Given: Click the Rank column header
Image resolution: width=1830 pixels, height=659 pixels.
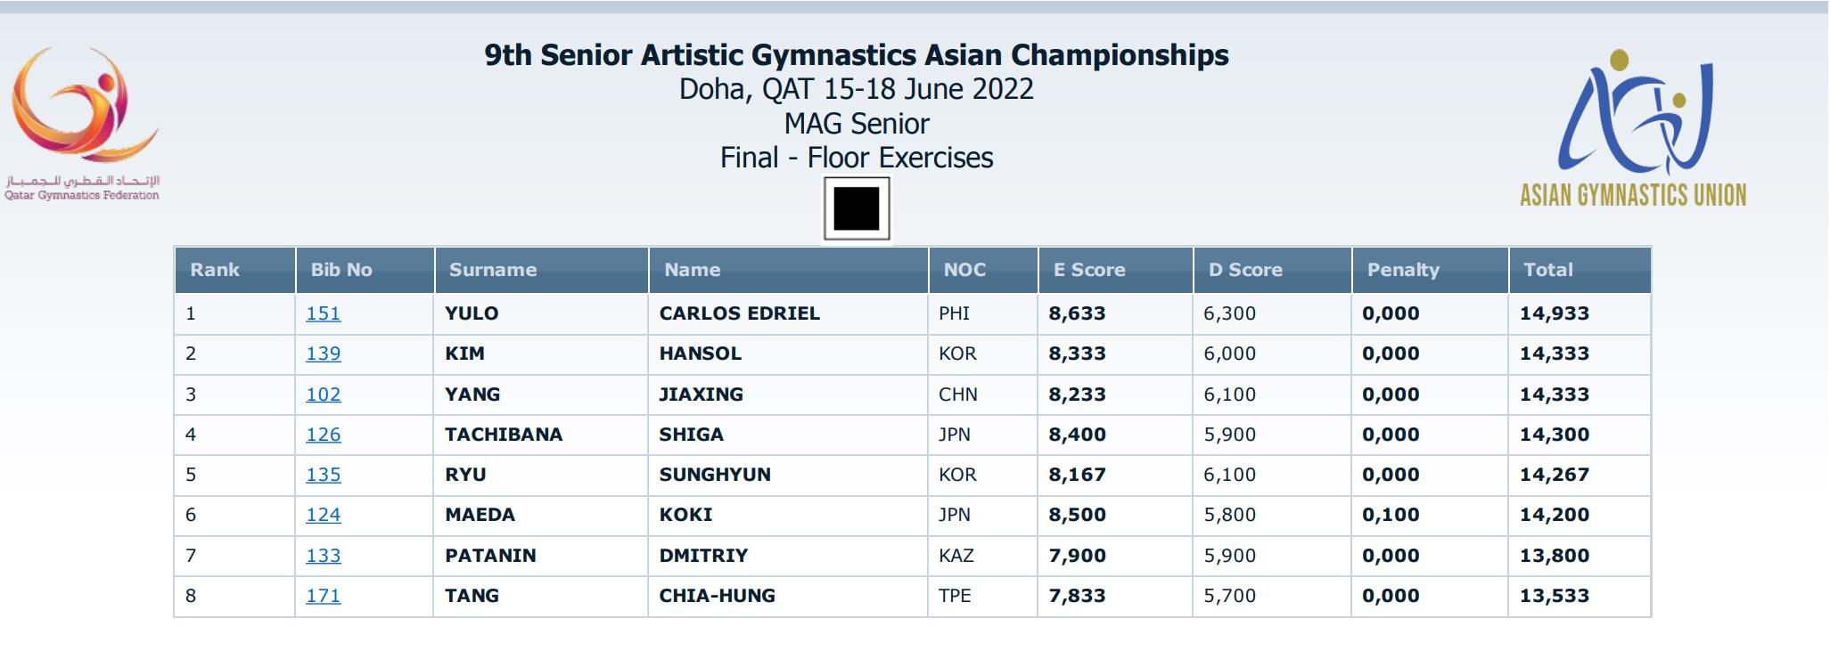Looking at the screenshot, I should pyautogui.click(x=215, y=270).
